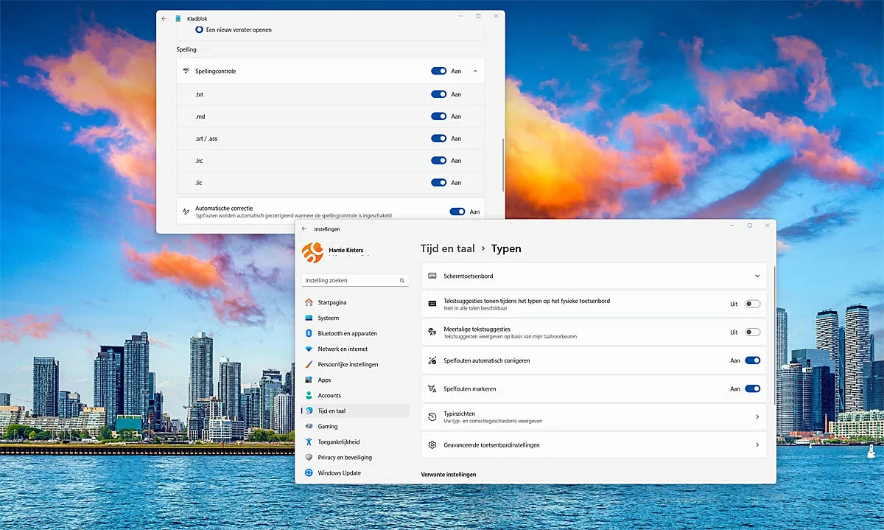Image resolution: width=884 pixels, height=530 pixels.
Task: Click the Schermtoetsenbord keyboard icon
Action: [x=432, y=276]
